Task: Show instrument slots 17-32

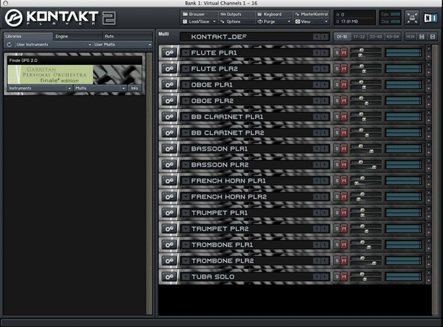Action: [359, 36]
